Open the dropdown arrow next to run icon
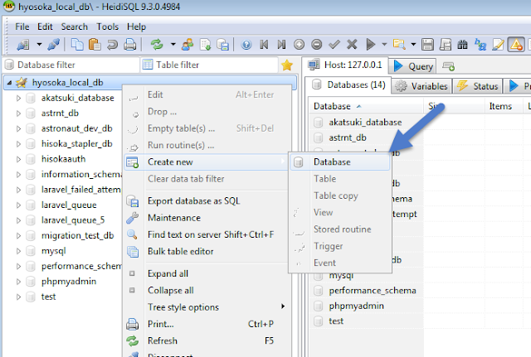Screen dimensions: 531x357 pyautogui.click(x=384, y=44)
